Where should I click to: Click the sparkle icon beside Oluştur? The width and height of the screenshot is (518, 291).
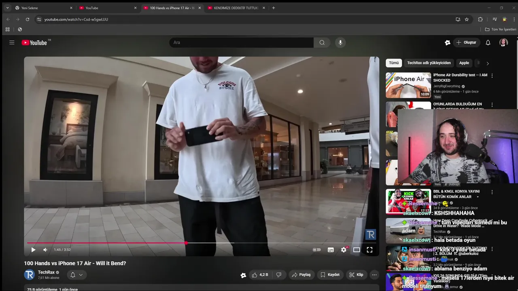click(x=448, y=42)
